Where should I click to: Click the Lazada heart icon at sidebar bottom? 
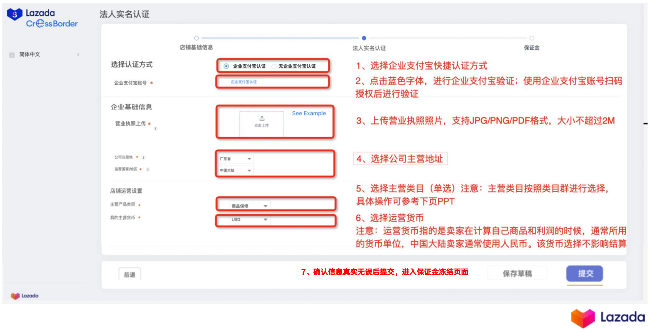(15, 295)
